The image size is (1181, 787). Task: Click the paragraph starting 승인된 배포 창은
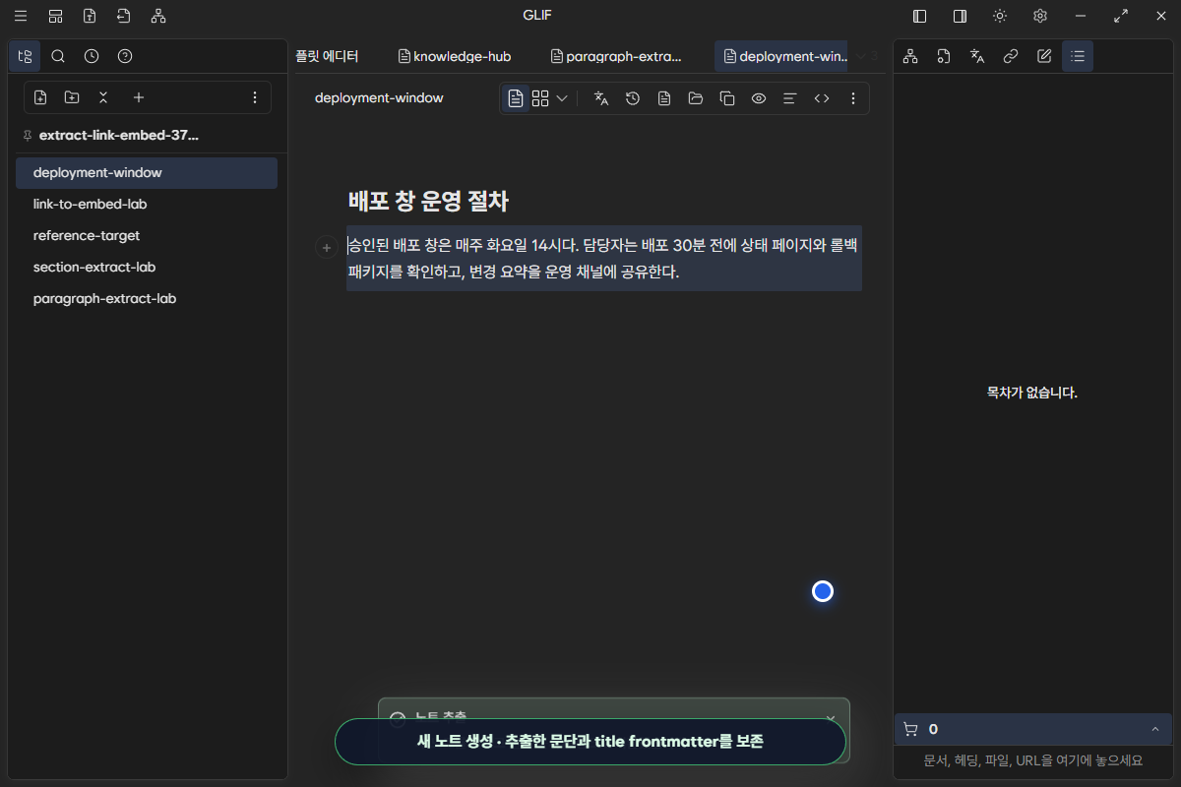tap(603, 258)
